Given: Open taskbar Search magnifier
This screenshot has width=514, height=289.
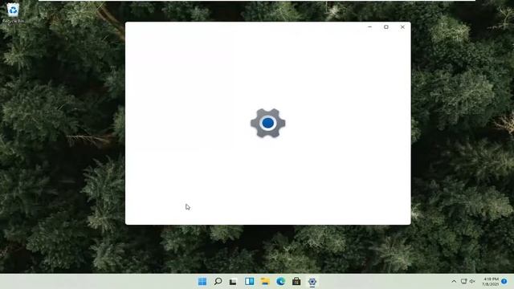Looking at the screenshot, I should (x=218, y=282).
